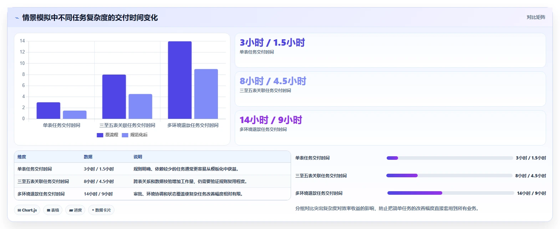Select the 14小时 / 9小时 data card
The image size is (560, 229).
pos(390,128)
